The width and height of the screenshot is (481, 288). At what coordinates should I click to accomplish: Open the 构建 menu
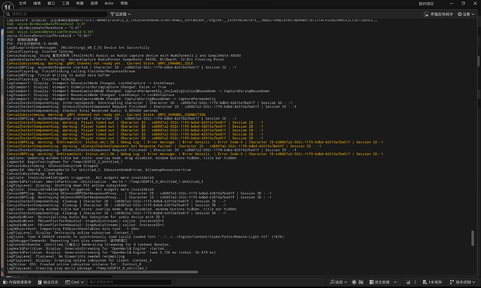coord(79,3)
